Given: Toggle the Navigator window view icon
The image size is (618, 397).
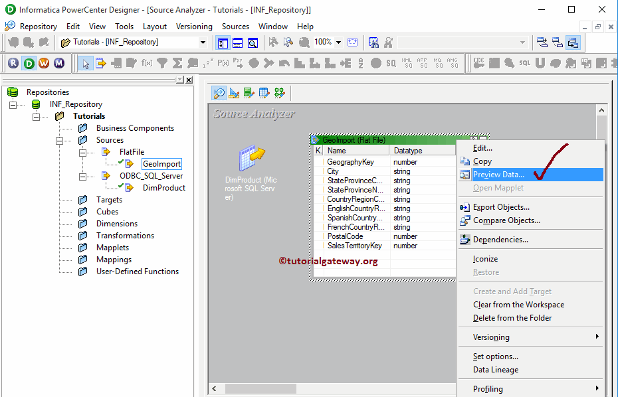Looking at the screenshot, I should [223, 42].
